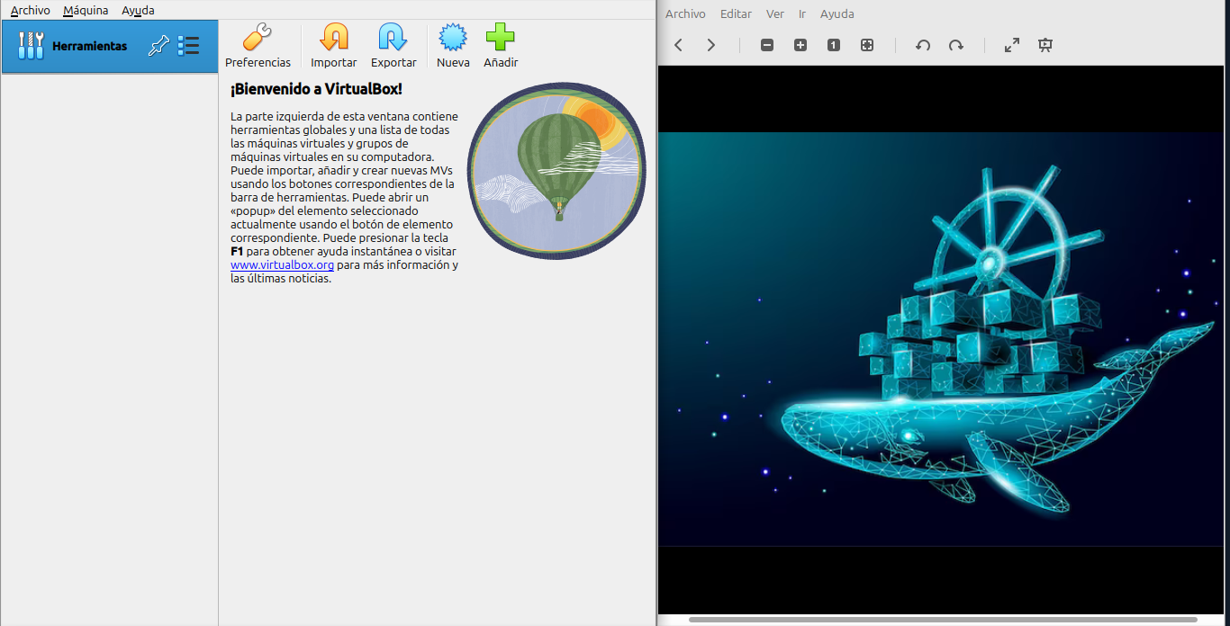Screen dimensions: 1230x626
Task: Create a machine with the Nueva icon
Action: click(x=453, y=38)
